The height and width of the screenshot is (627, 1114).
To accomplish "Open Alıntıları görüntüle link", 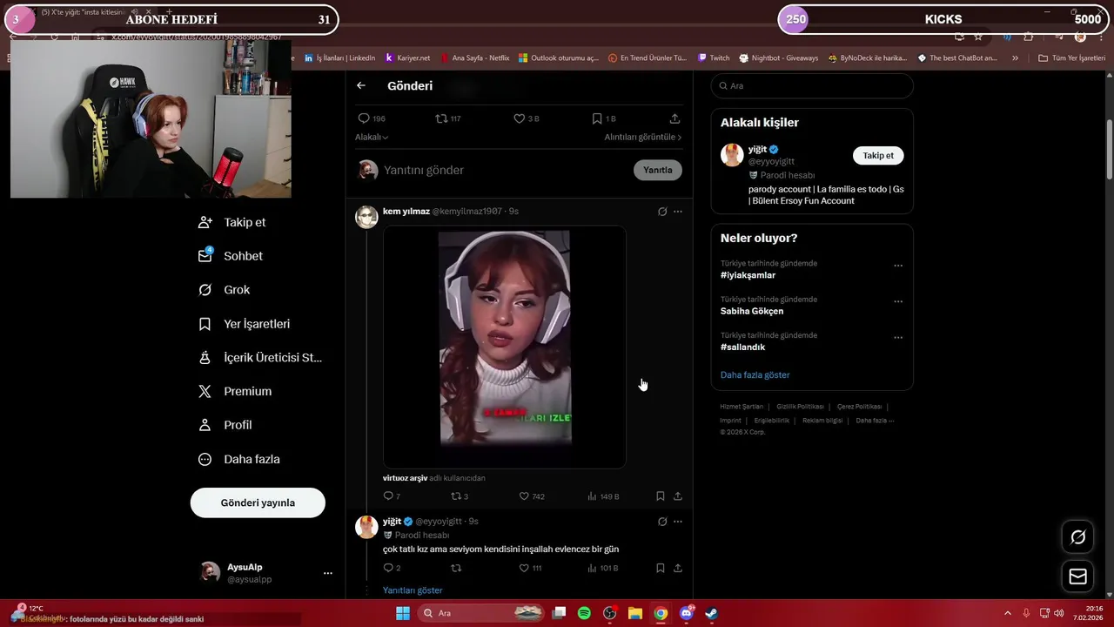I will click(x=642, y=137).
